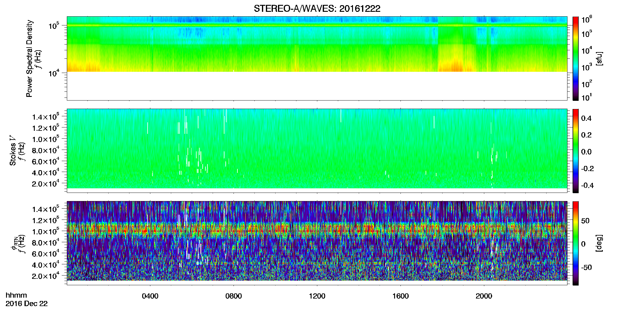Viewport: 634px width, 327px height.
Task: Click the 2016 Dec 22 date label
Action: point(27,304)
